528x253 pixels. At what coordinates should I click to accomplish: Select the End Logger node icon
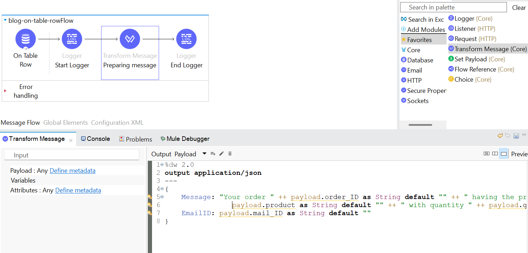(186, 39)
